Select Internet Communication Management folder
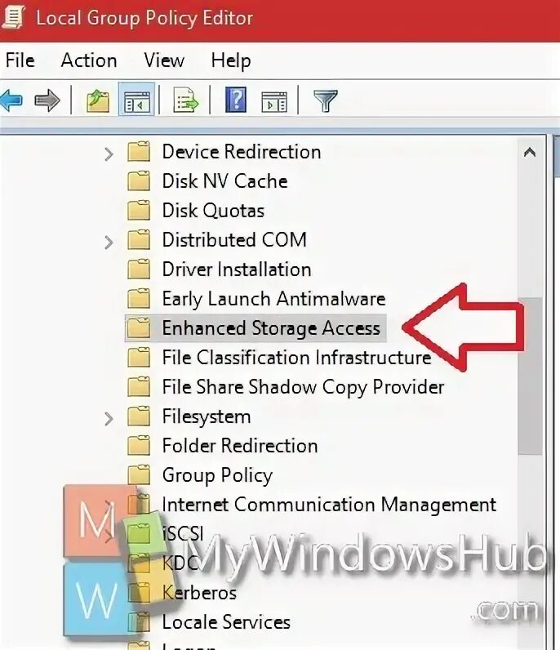The width and height of the screenshot is (560, 650). pos(312,505)
